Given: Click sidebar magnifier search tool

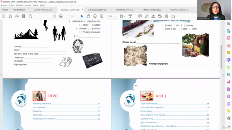Looking at the screenshot, I should (x=228, y=24).
